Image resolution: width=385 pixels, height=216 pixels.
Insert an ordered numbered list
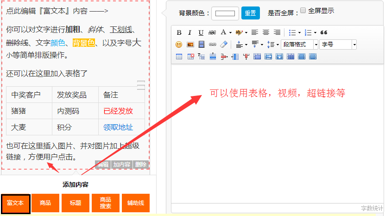click(308, 32)
